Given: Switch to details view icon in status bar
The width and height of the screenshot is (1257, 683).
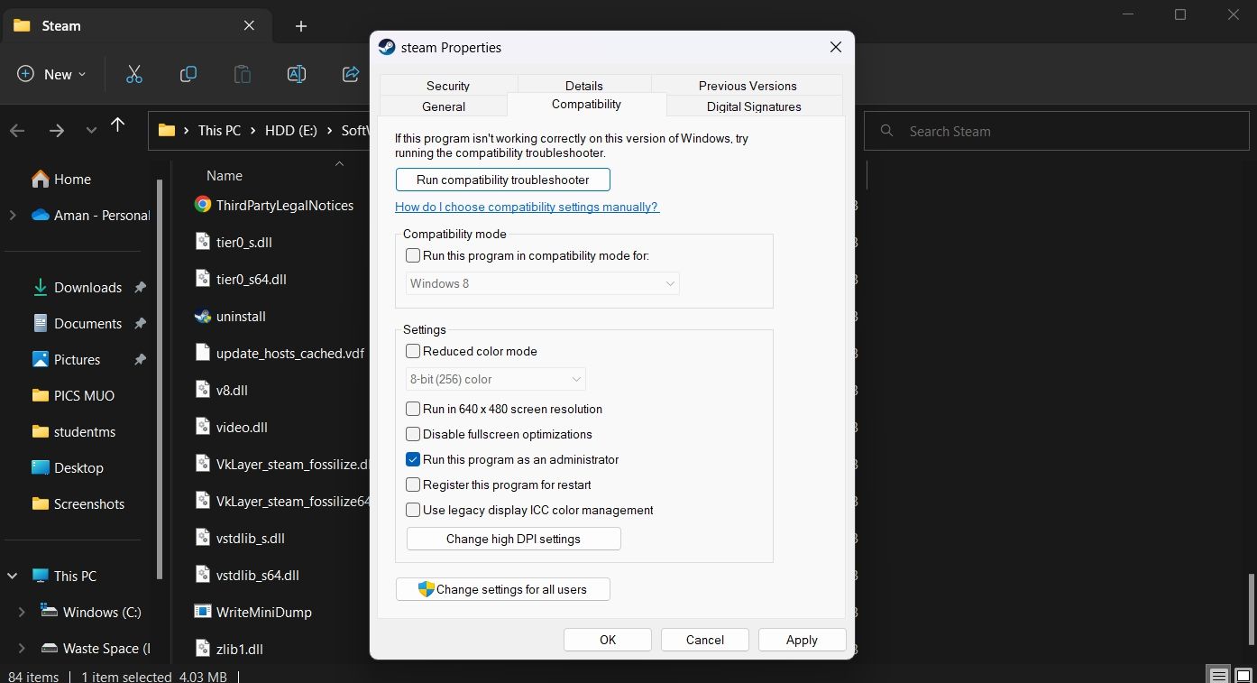Looking at the screenshot, I should pos(1218,676).
